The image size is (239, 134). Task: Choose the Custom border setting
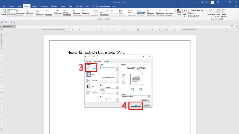pyautogui.click(x=89, y=92)
